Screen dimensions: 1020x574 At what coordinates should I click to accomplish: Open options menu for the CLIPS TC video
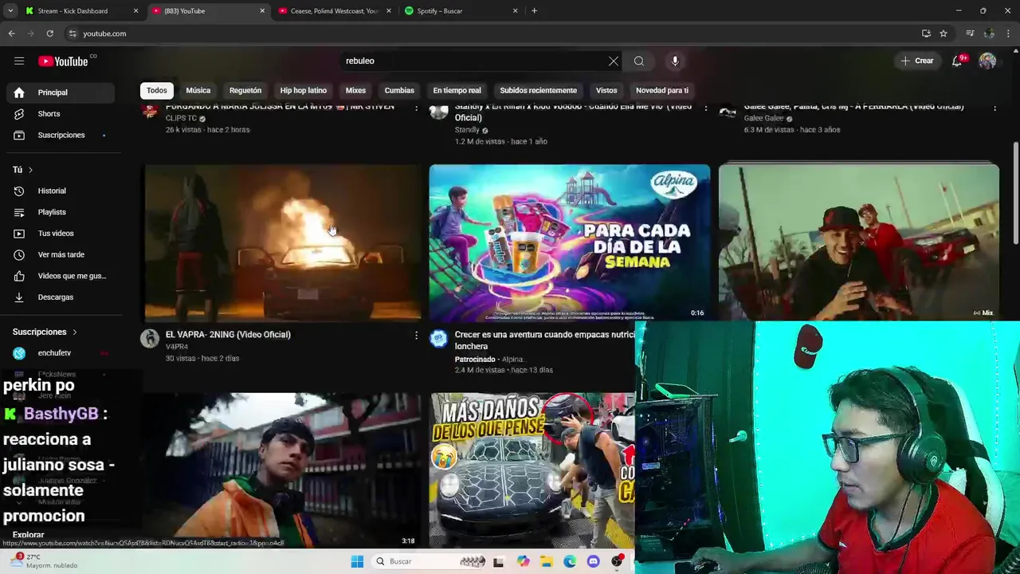point(416,108)
